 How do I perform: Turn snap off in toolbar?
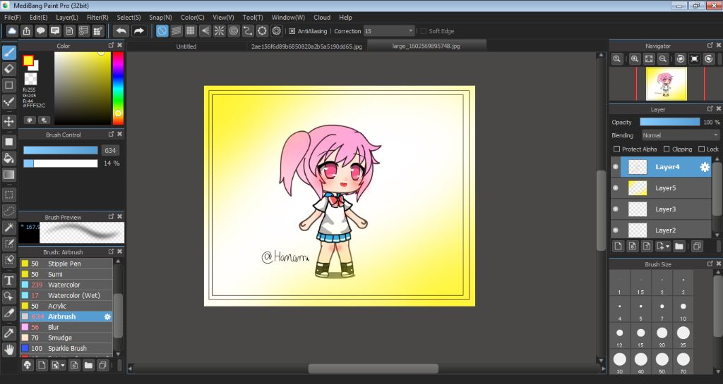point(162,31)
